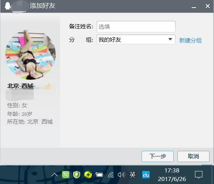Click the blue Baidu du input icon

(146, 175)
